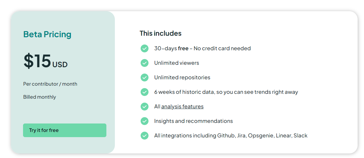Screen dimensions: 364x158
Task: Click the Per contributor / month text
Action: [x=50, y=84]
